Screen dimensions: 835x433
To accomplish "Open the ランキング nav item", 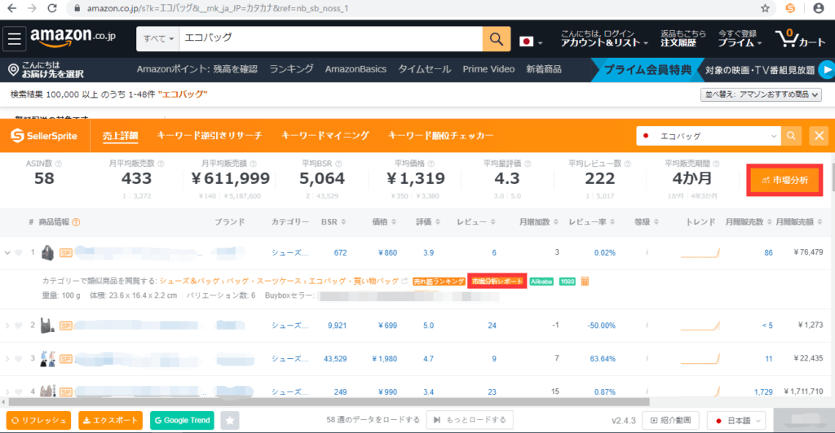I will pos(291,69).
